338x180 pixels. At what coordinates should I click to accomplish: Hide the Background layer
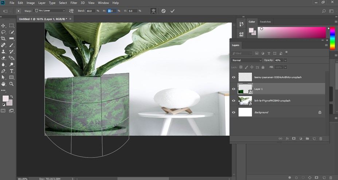234,112
